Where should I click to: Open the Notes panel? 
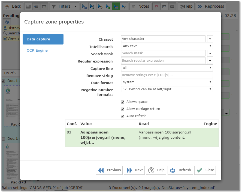tap(140, 7)
